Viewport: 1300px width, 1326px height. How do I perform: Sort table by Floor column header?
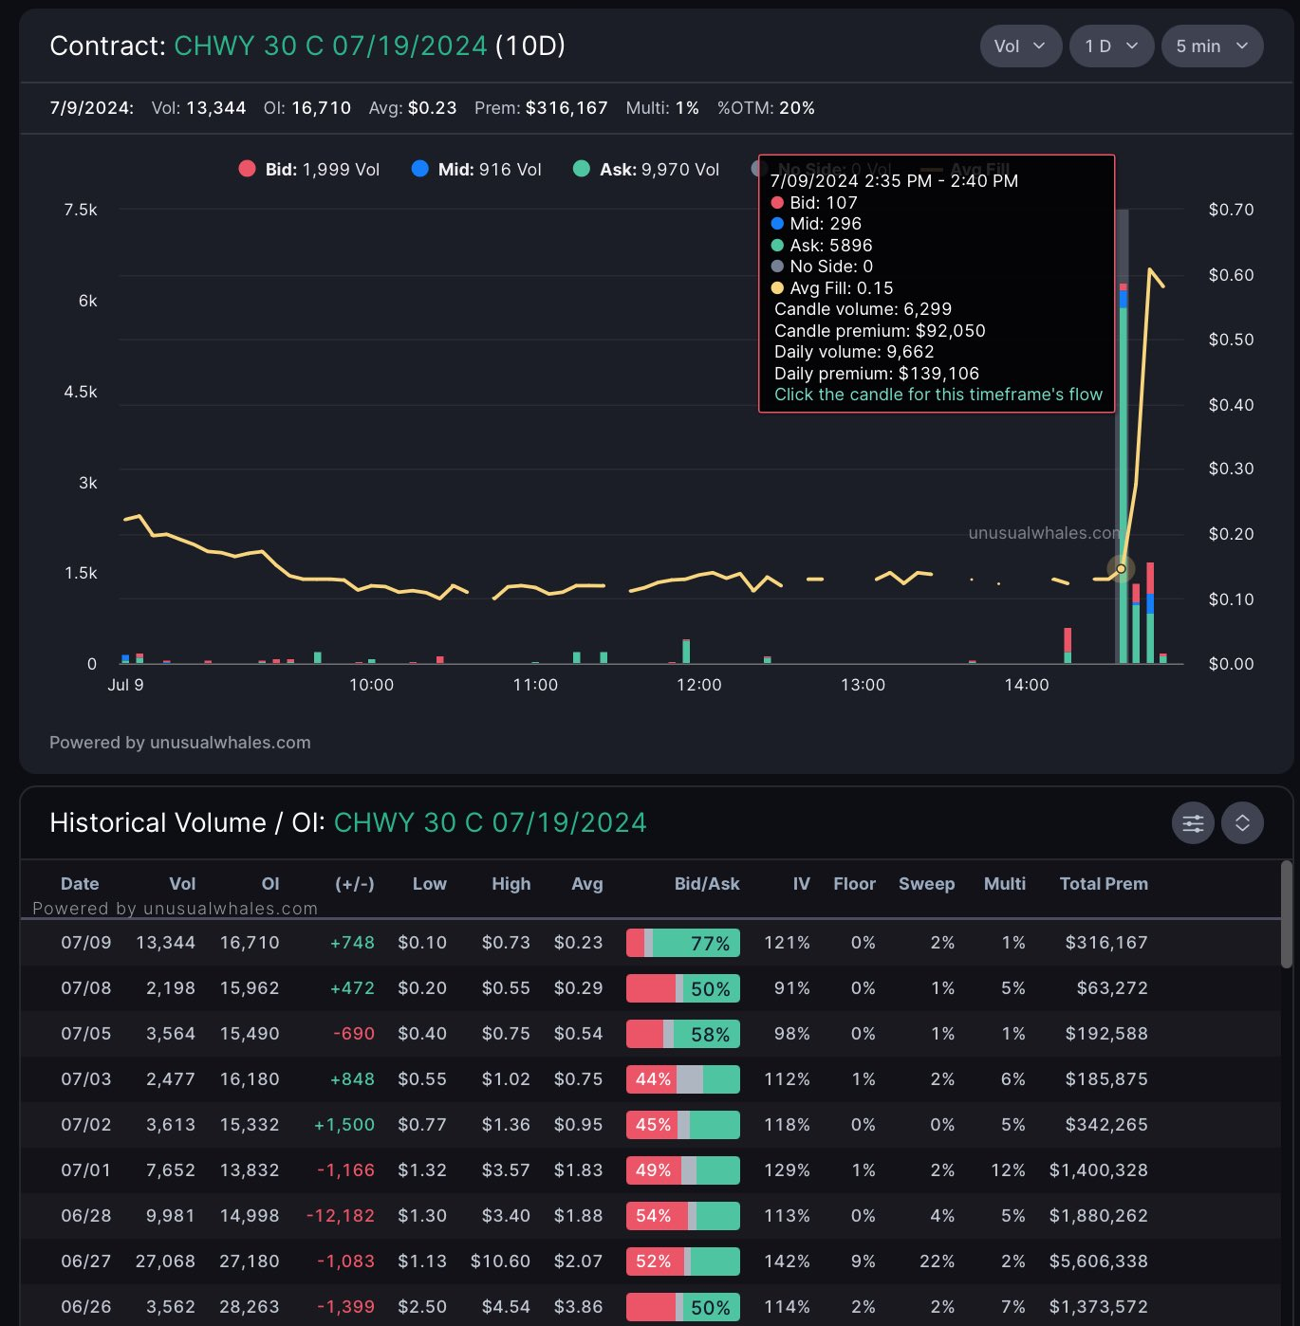(855, 884)
